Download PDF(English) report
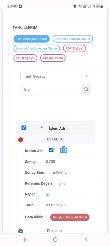Viewport: 110px width, 246px height. (x=25, y=58)
